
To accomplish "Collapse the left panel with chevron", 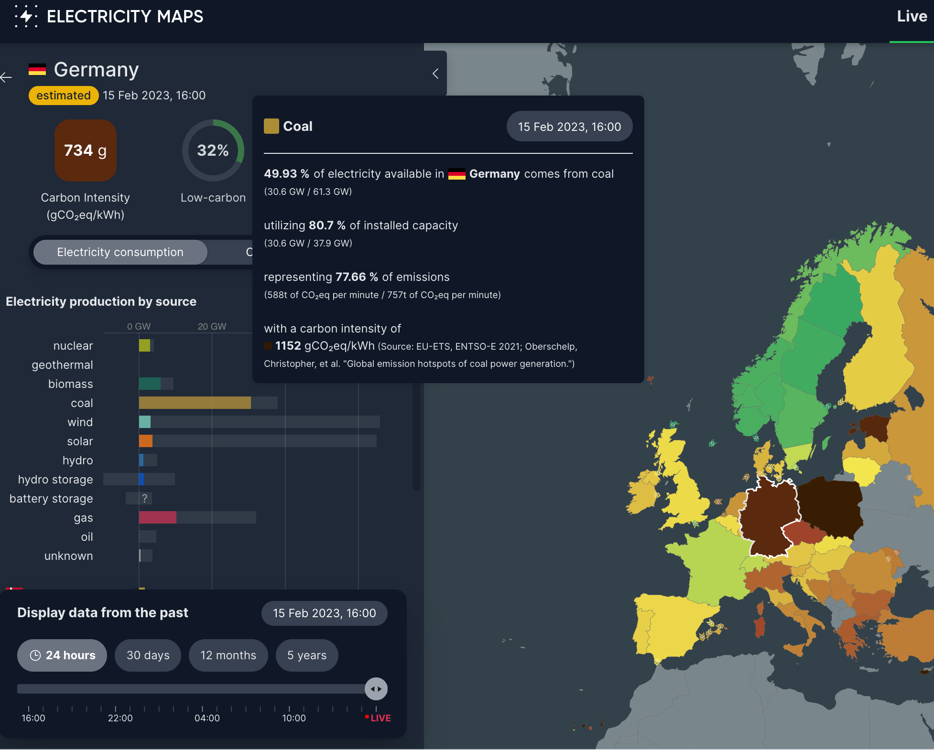I will [435, 74].
